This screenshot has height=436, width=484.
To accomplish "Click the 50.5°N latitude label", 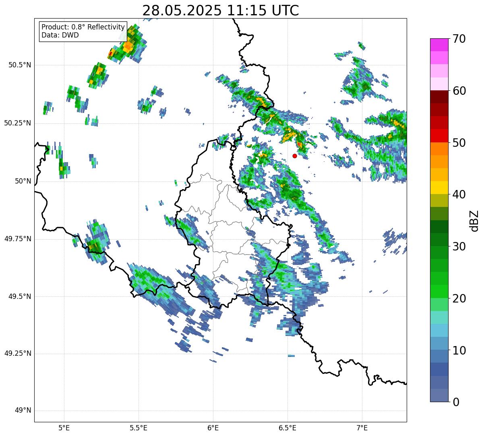I will [x=20, y=65].
